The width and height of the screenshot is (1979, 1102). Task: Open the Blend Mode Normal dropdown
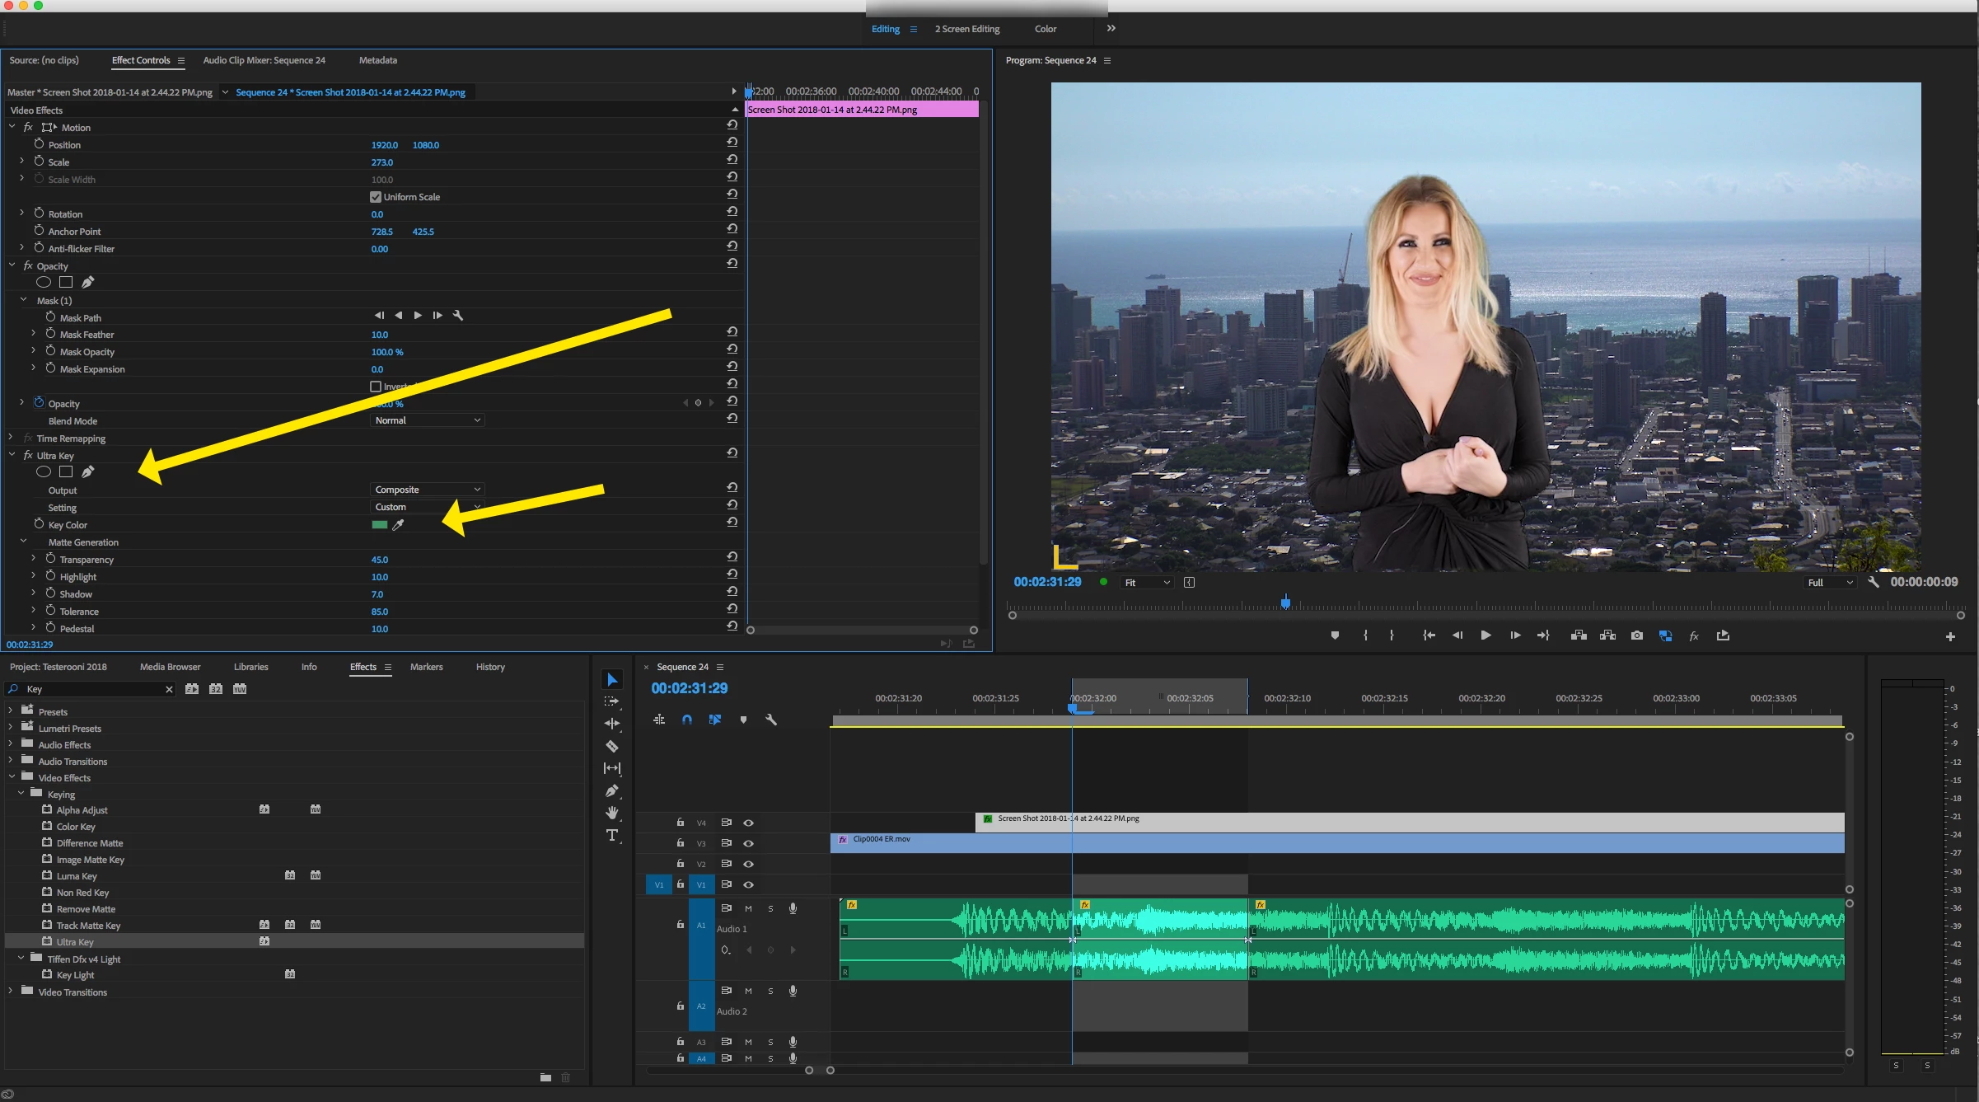tap(427, 420)
